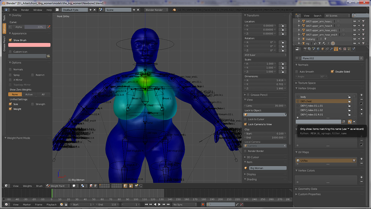Jump to the timeline start frame
This screenshot has height=209, width=371.
pyautogui.click(x=146, y=205)
